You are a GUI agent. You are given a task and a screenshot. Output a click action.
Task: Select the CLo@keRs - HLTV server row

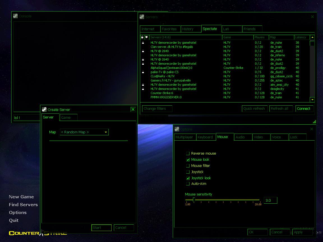click(225, 76)
